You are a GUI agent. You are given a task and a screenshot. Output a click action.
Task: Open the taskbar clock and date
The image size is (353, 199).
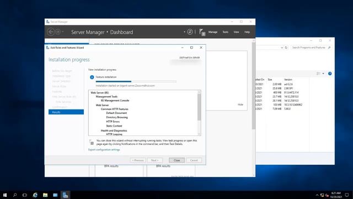coord(336,195)
